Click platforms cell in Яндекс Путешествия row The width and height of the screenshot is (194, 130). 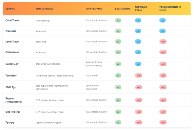96,100
